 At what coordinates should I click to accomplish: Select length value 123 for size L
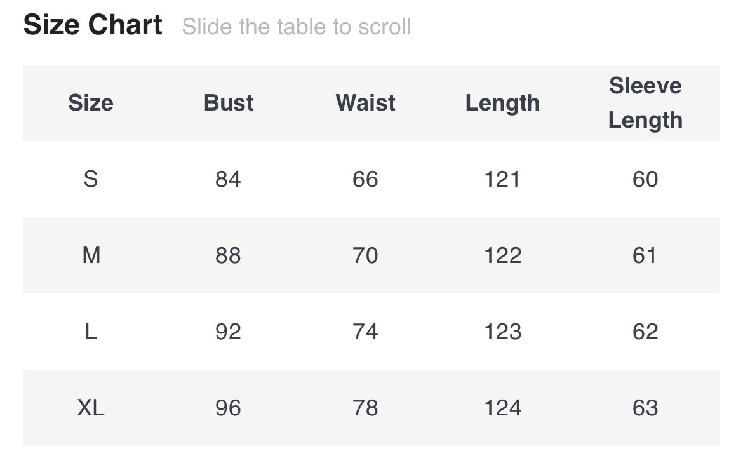coord(502,332)
